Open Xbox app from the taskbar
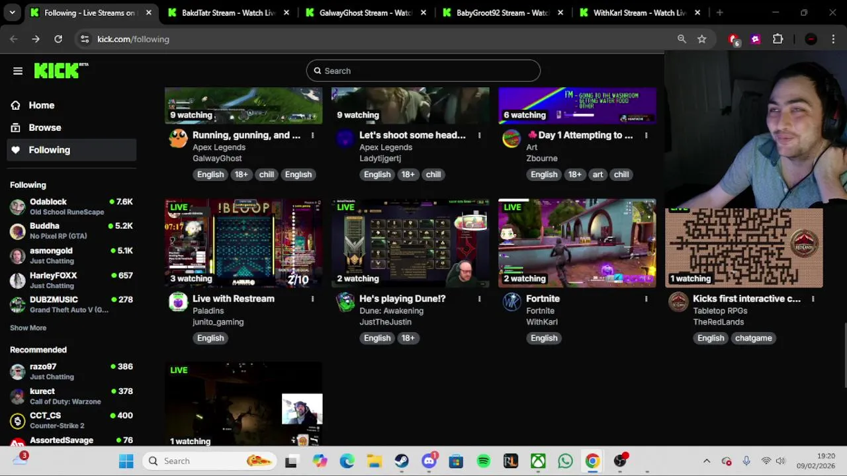This screenshot has width=847, height=476. pos(538,461)
